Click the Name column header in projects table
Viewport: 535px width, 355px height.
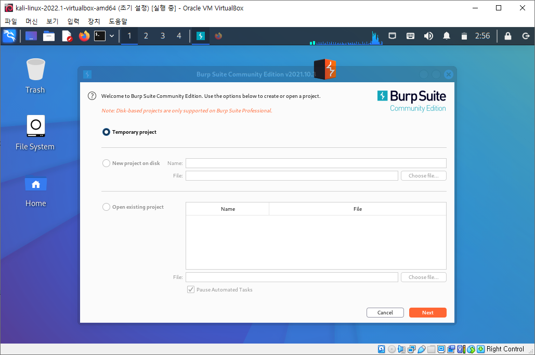[228, 209]
